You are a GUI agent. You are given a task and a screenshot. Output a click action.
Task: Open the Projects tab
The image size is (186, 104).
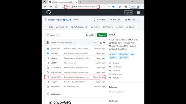tap(108, 27)
